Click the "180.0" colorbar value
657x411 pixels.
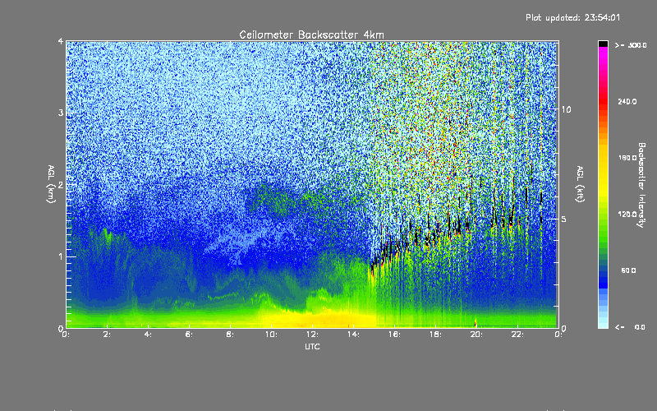pos(627,158)
